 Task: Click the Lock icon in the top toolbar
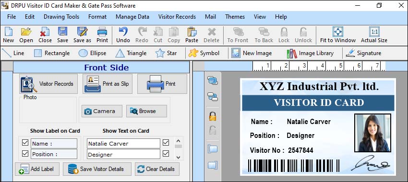284,35
